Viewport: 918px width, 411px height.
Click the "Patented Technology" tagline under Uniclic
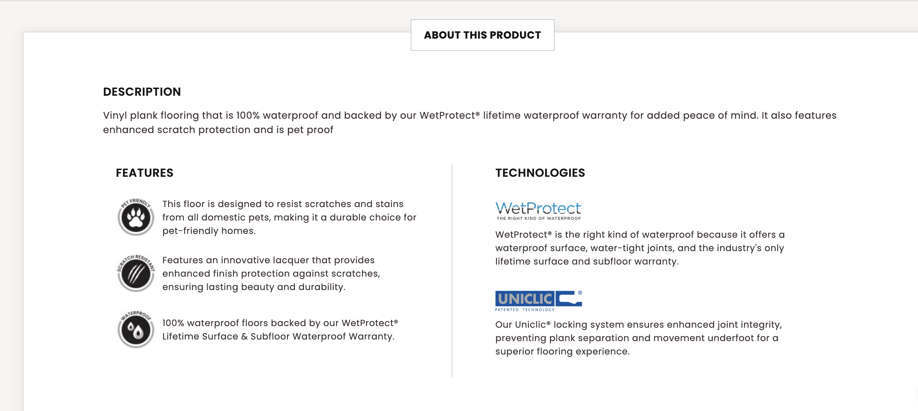tap(524, 310)
